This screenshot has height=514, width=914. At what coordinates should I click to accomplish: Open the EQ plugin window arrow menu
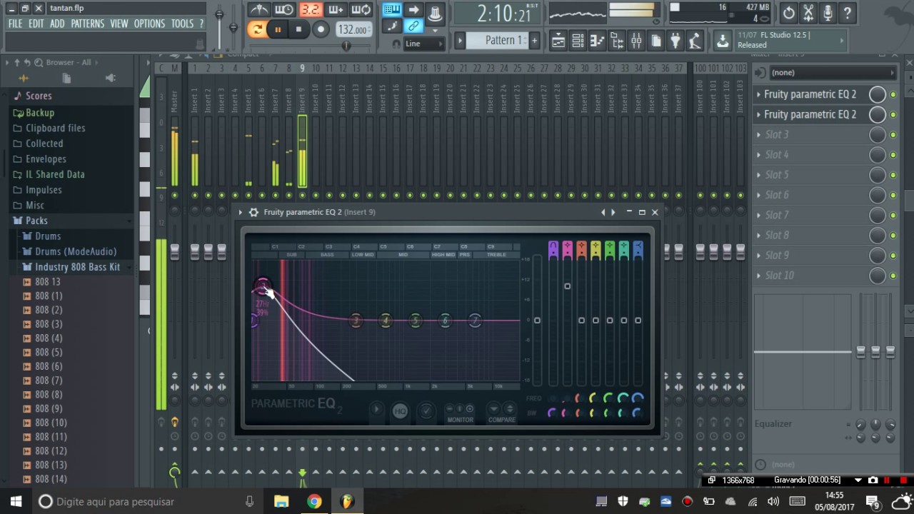pyautogui.click(x=241, y=212)
